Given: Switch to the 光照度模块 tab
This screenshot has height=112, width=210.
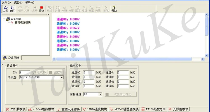Looking at the screenshot, I should point(179,109).
